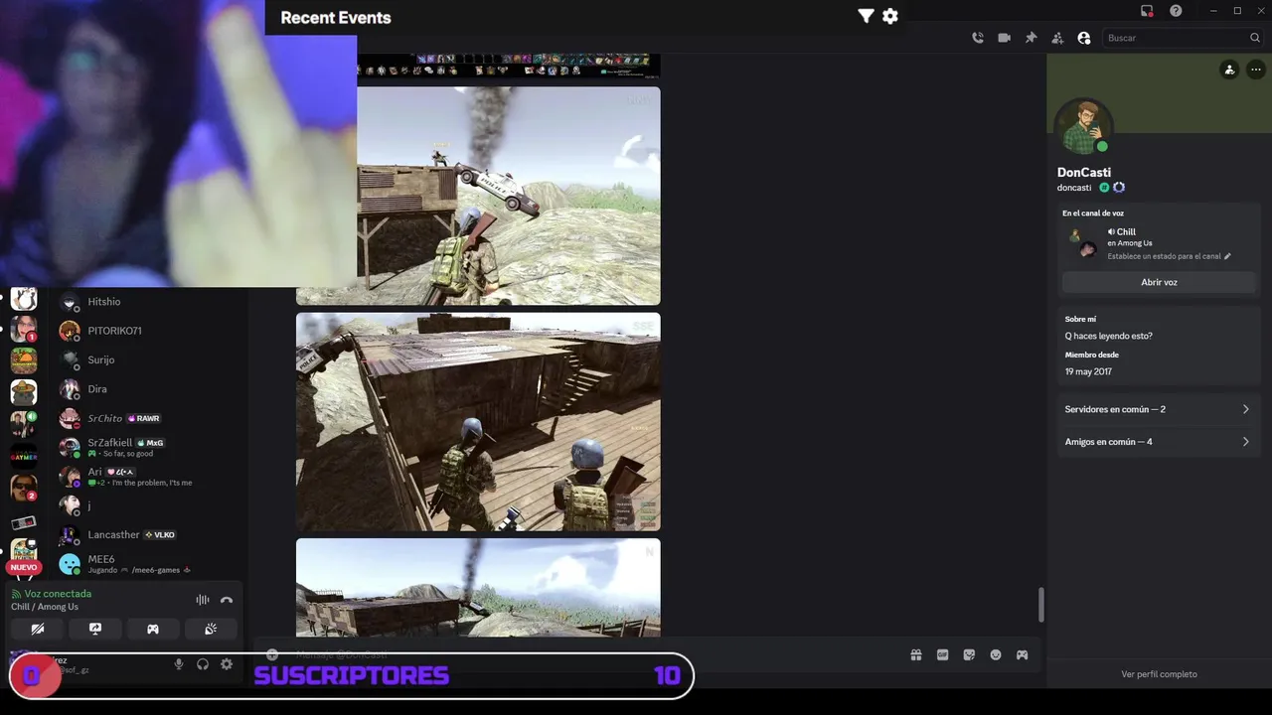Open emoji picker icon
This screenshot has height=715, width=1272.
click(x=996, y=654)
